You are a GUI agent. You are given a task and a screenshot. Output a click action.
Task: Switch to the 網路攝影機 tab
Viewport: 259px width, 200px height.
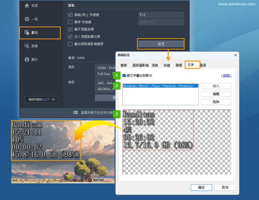coord(140,65)
